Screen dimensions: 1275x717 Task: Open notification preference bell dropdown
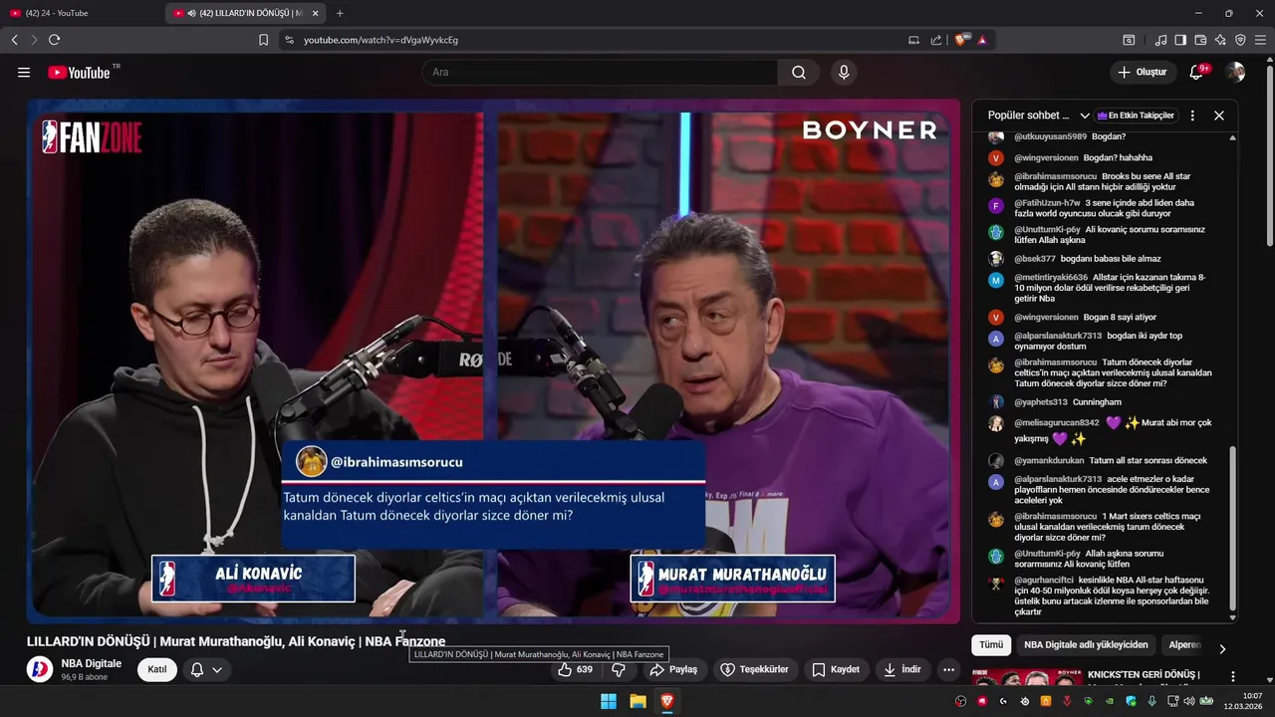pos(206,669)
